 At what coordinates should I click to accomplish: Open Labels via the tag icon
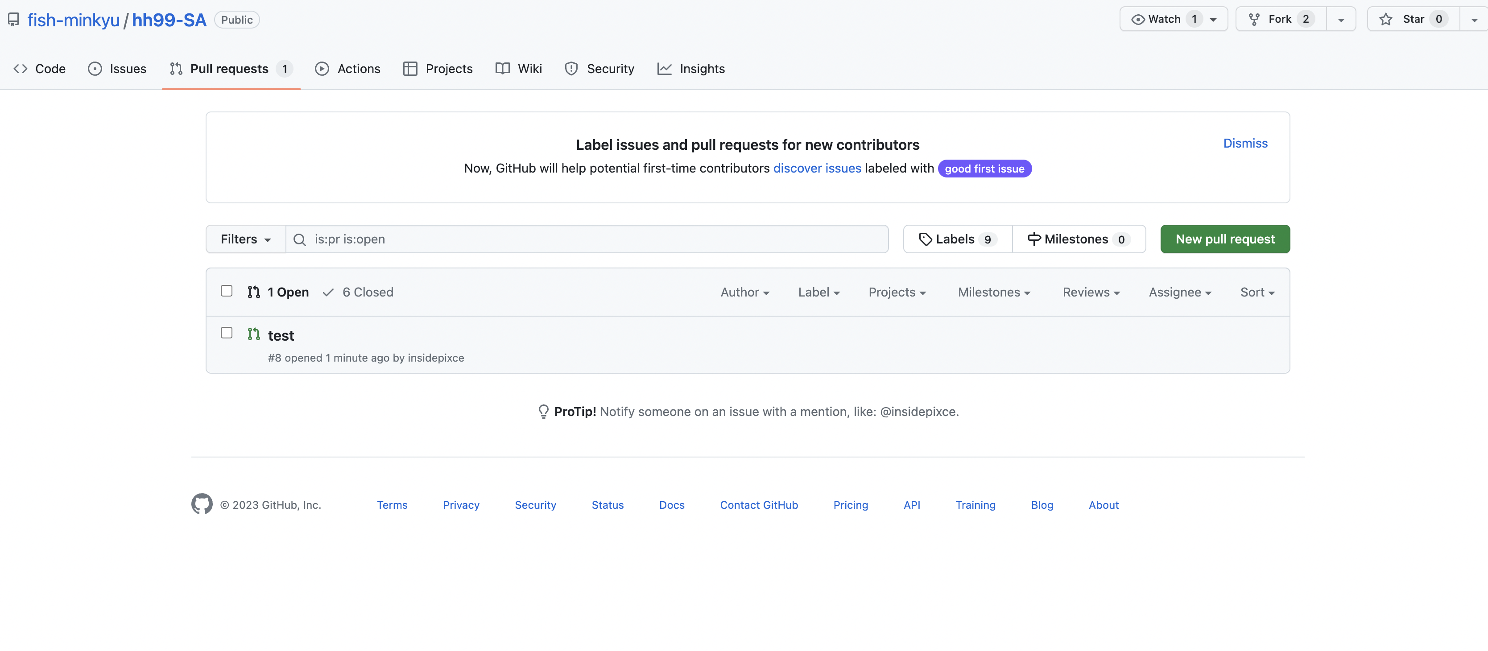point(926,239)
